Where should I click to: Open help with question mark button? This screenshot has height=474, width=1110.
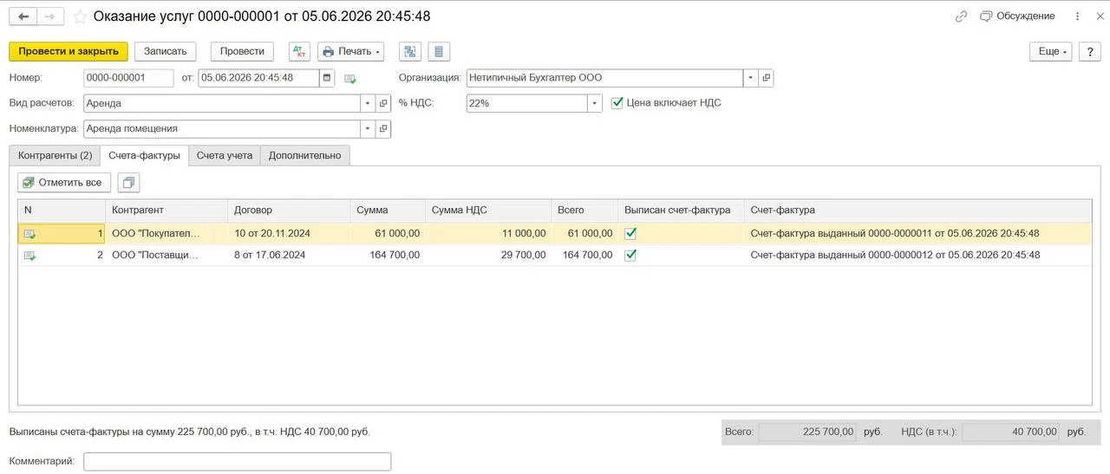coord(1090,51)
